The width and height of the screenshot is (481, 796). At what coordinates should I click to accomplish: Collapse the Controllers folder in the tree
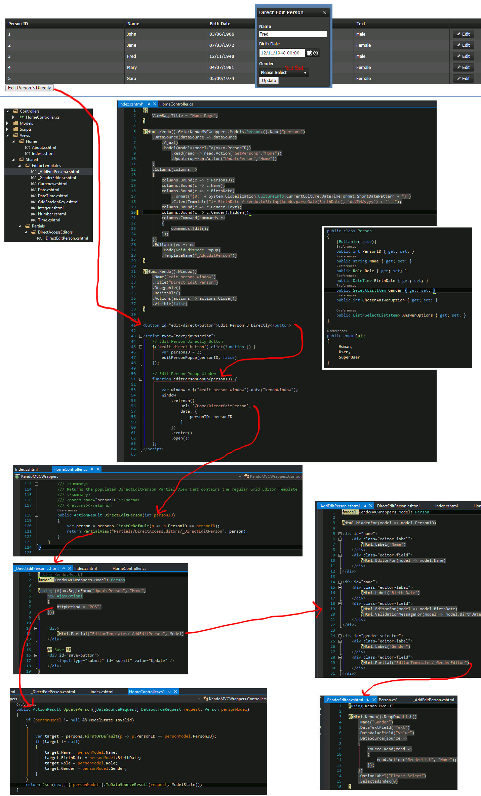(7, 111)
